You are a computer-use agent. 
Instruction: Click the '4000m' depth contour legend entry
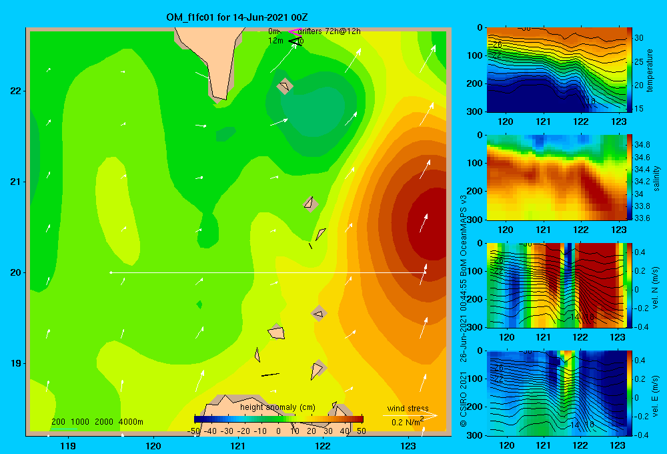click(x=131, y=422)
